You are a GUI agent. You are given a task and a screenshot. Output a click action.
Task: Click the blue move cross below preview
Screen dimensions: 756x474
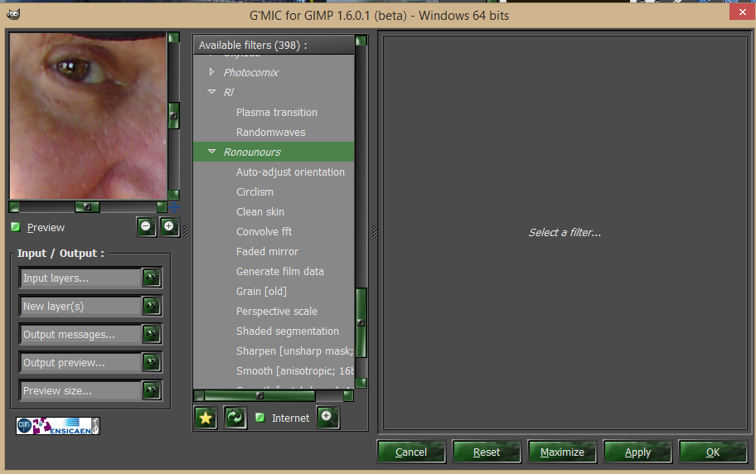pyautogui.click(x=174, y=207)
